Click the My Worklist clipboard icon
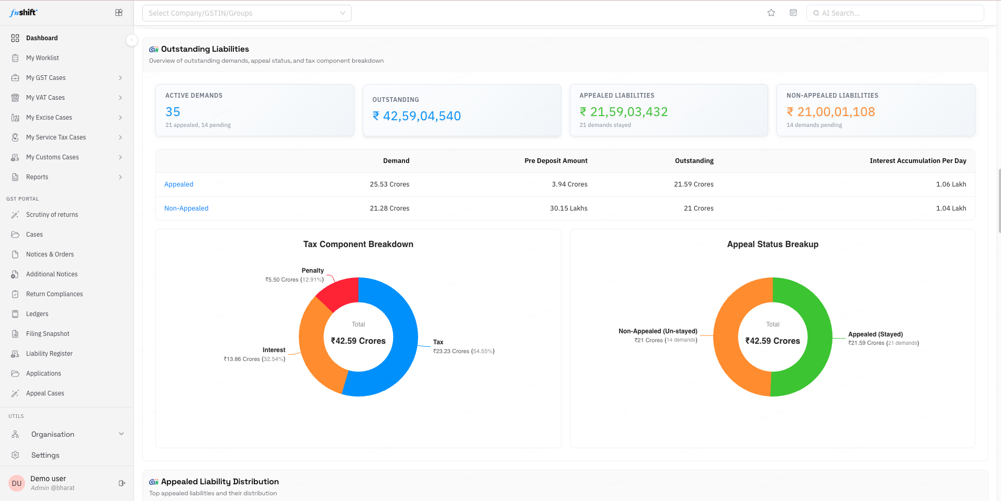Screen dimensions: 1001x501 pos(15,58)
